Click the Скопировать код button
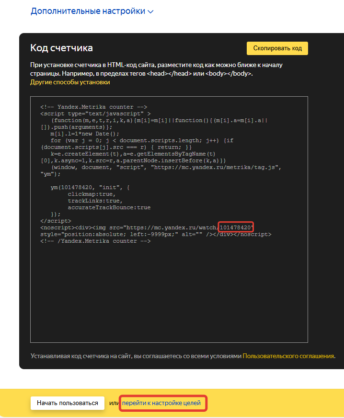 [x=277, y=48]
